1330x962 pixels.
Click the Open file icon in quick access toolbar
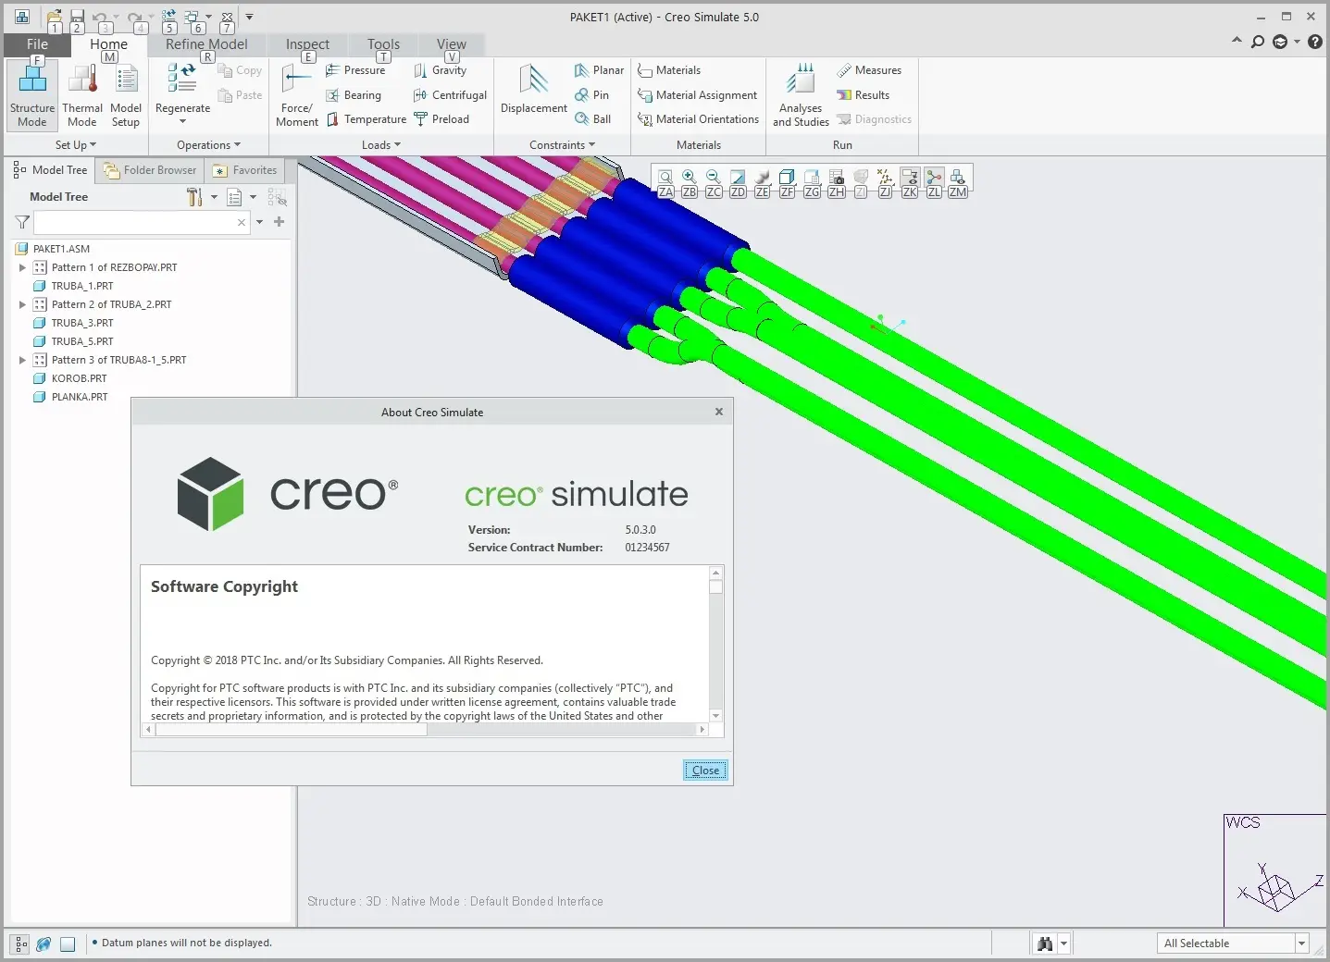(x=55, y=17)
